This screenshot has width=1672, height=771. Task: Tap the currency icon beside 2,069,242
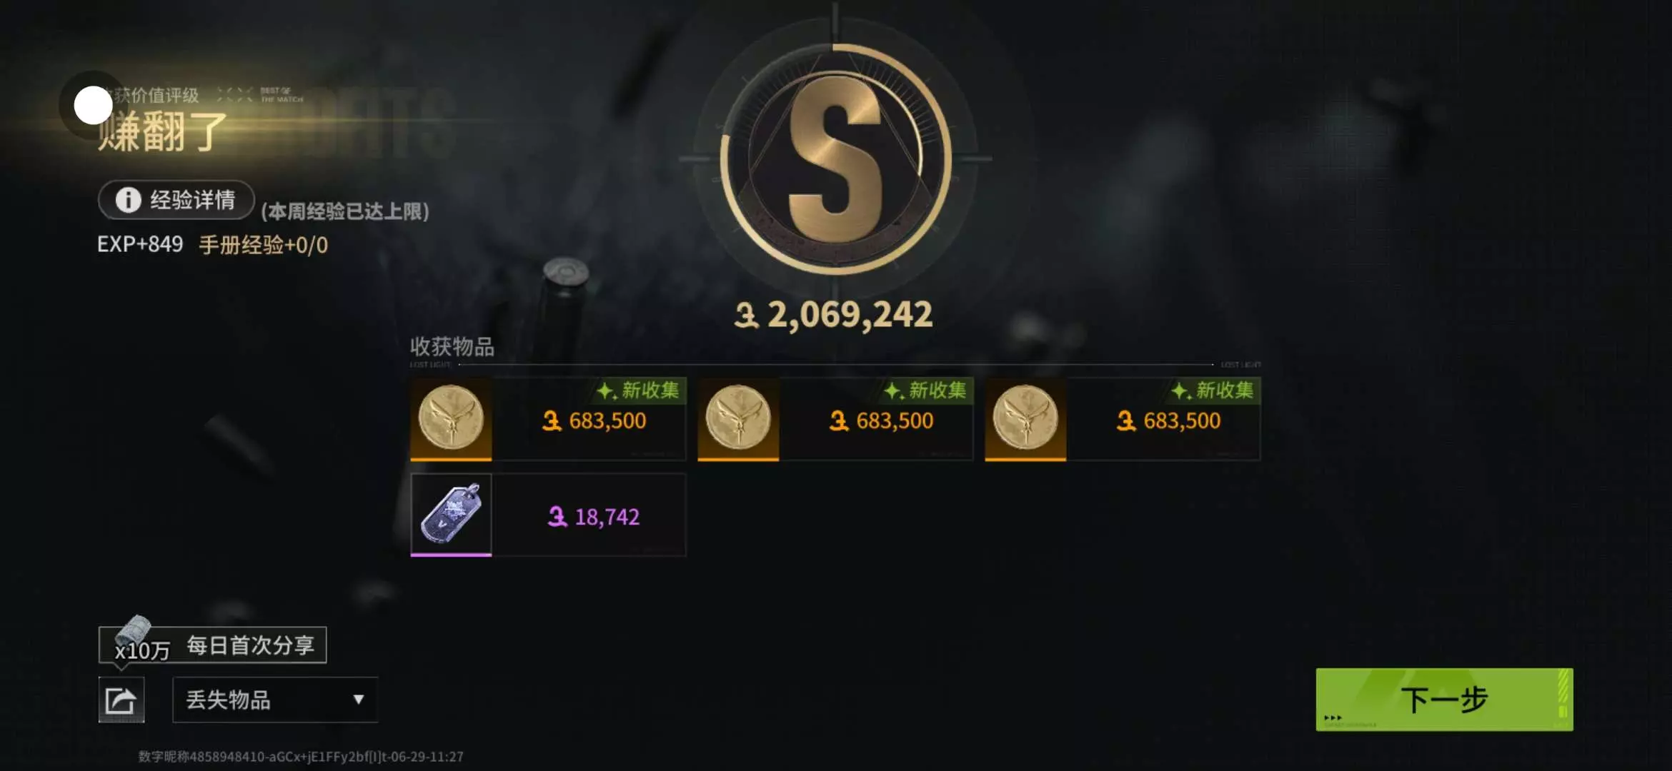click(x=747, y=315)
